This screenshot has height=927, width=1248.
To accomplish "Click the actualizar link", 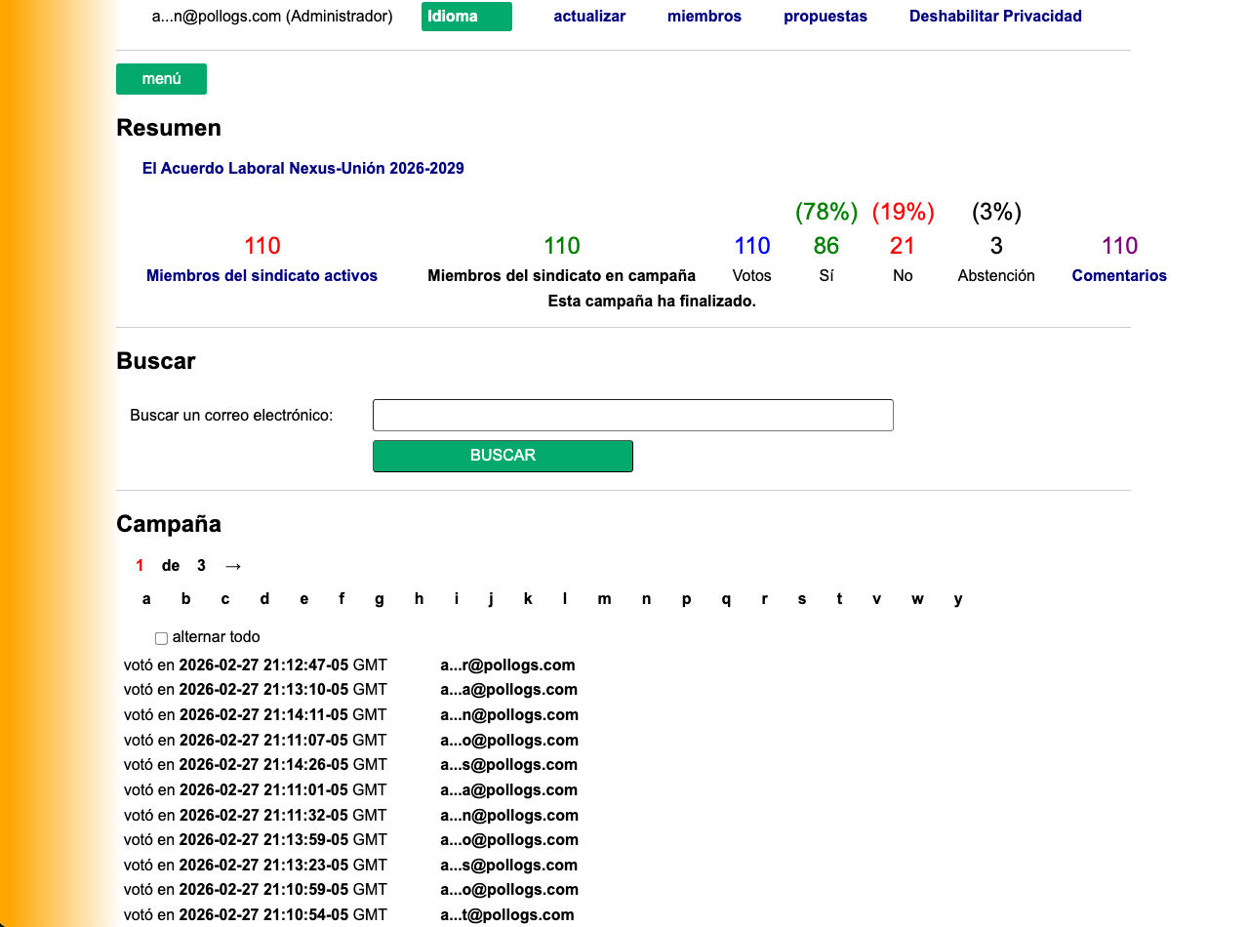I will pyautogui.click(x=589, y=17).
